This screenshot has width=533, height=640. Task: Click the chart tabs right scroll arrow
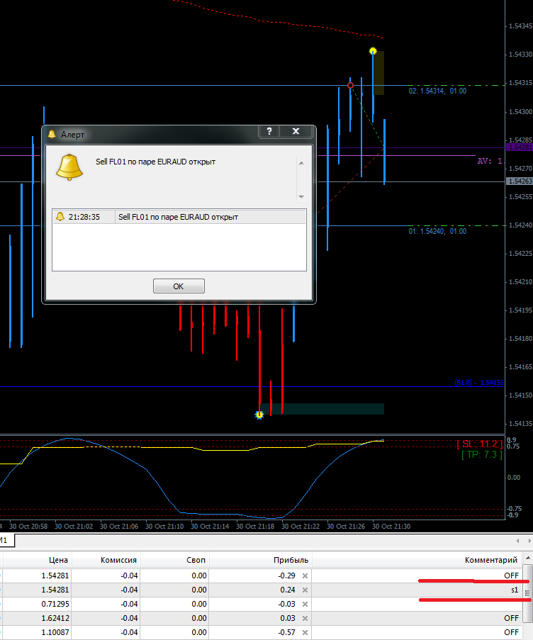529,541
